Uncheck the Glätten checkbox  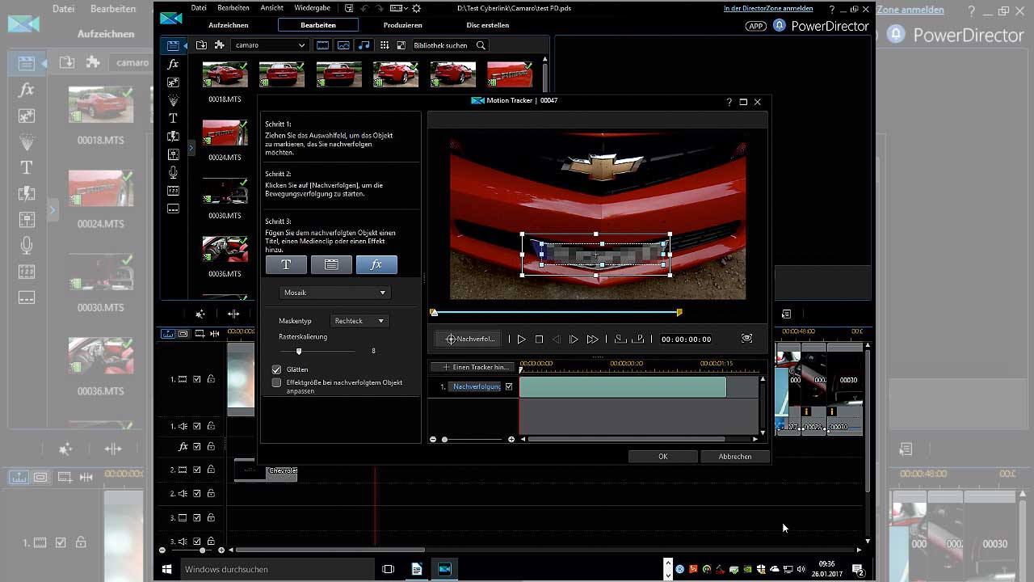(x=276, y=369)
